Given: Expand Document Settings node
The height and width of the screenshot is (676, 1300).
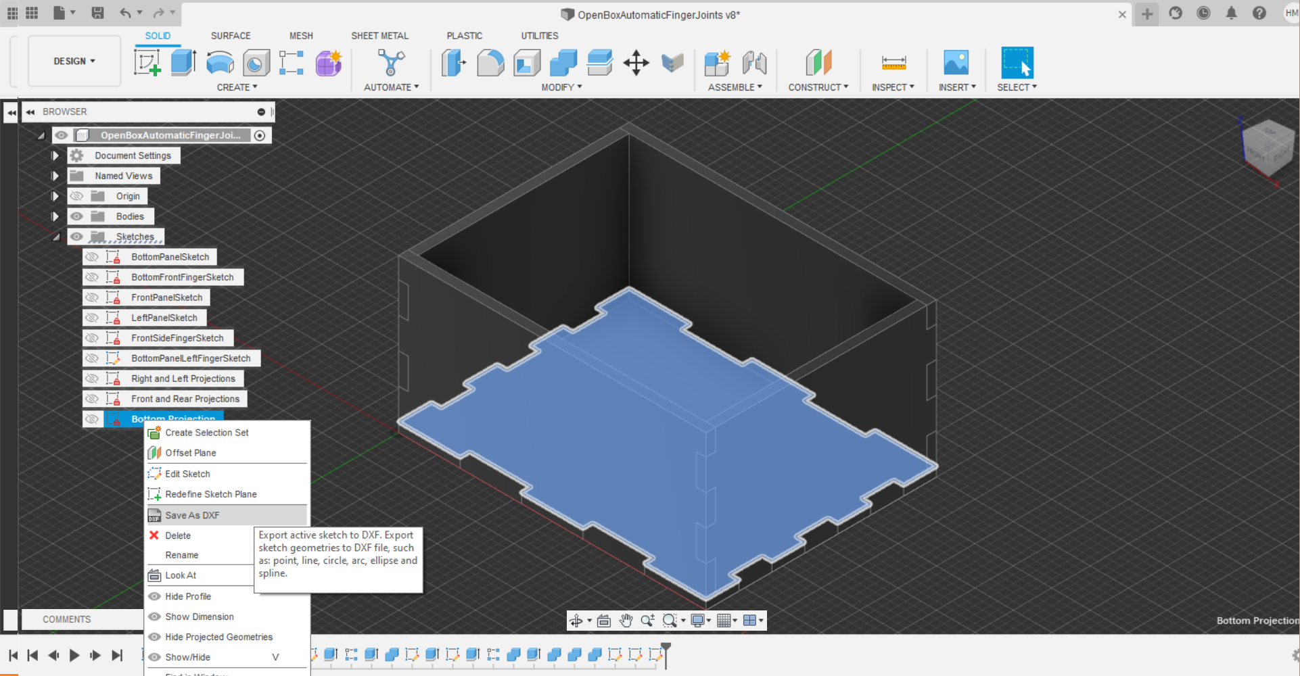Looking at the screenshot, I should coord(55,155).
